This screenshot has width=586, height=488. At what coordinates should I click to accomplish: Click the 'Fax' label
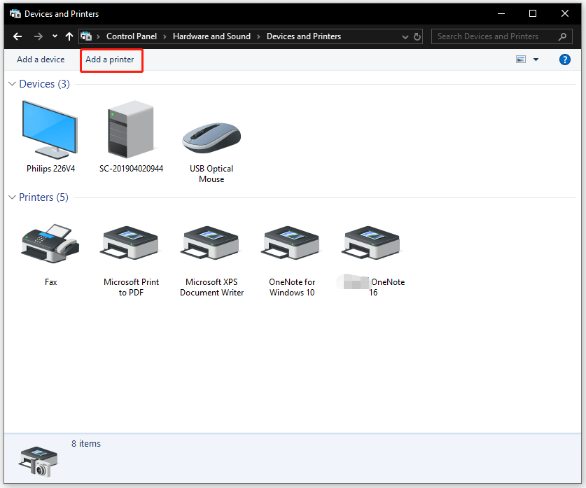click(x=51, y=282)
